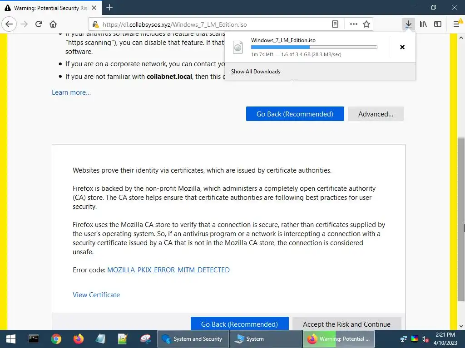This screenshot has width=465, height=348.
Task: Close the Warning: Potential Security Risk tab
Action: point(94,8)
